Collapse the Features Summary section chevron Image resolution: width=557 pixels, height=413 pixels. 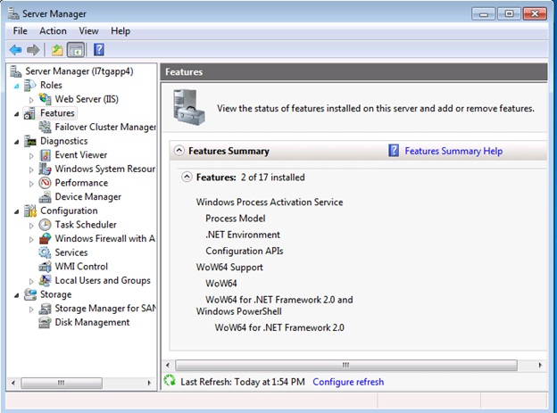179,151
